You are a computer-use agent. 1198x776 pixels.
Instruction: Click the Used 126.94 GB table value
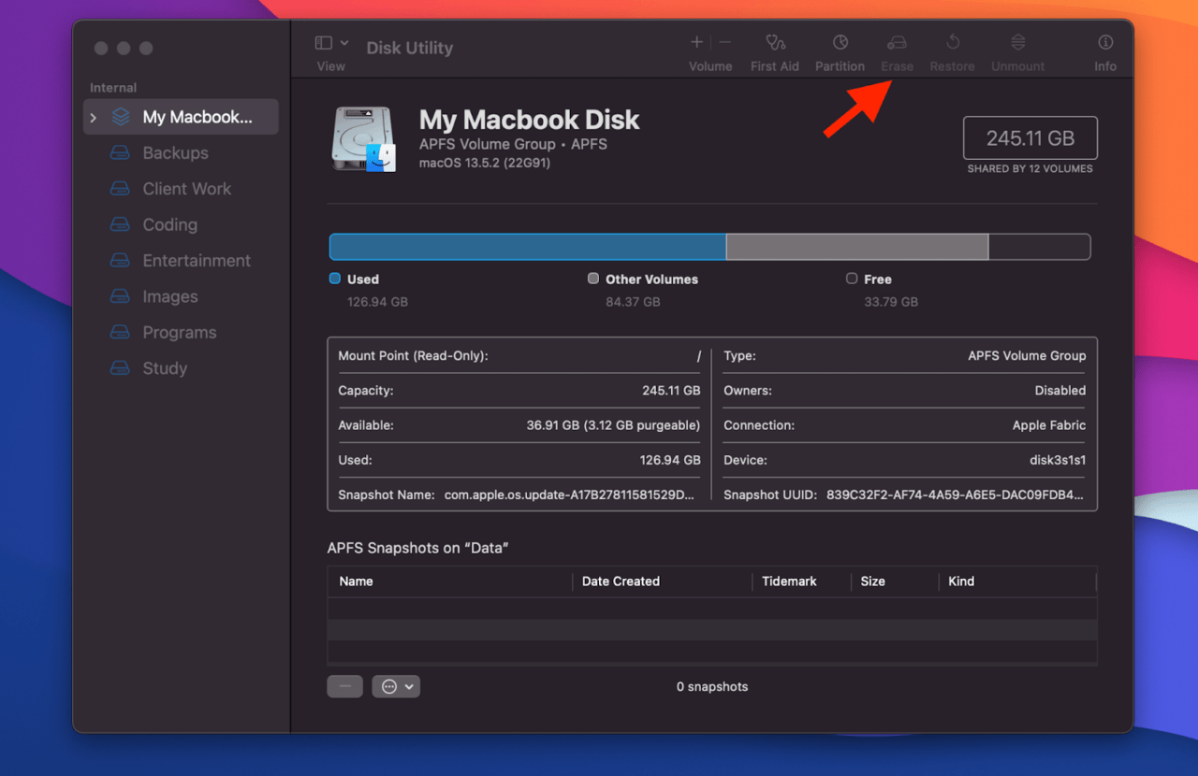[x=669, y=460]
